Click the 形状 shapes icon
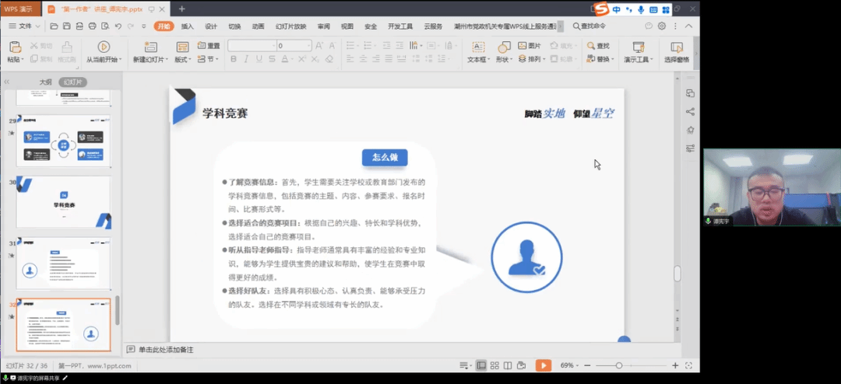 coord(503,47)
